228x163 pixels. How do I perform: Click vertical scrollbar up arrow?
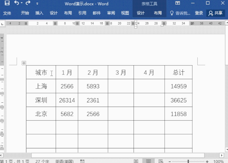(227, 22)
